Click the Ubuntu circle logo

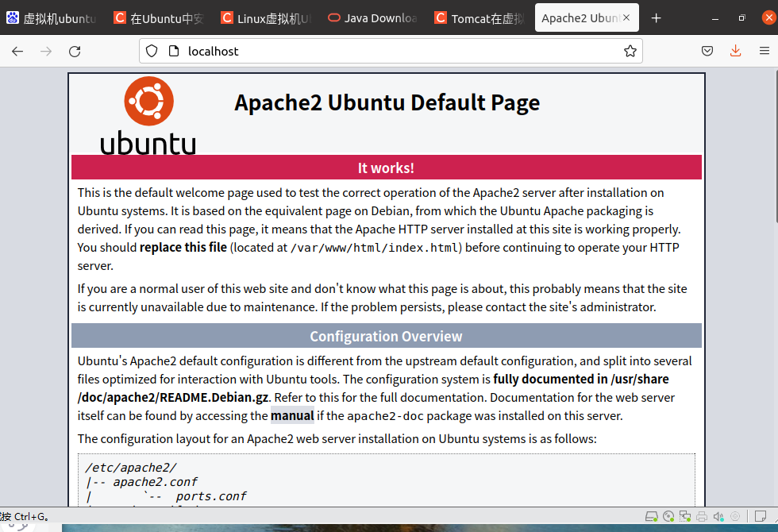point(149,101)
